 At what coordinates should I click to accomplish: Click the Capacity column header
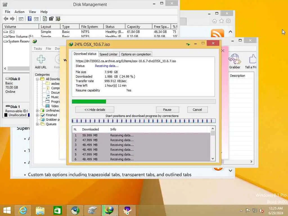coord(139,27)
